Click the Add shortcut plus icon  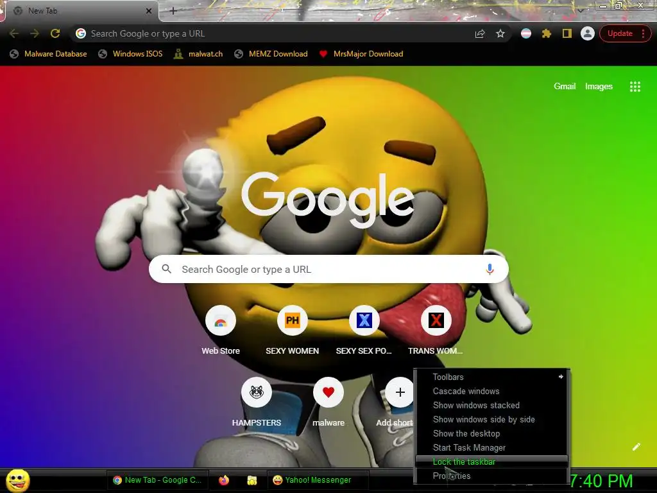tap(400, 392)
